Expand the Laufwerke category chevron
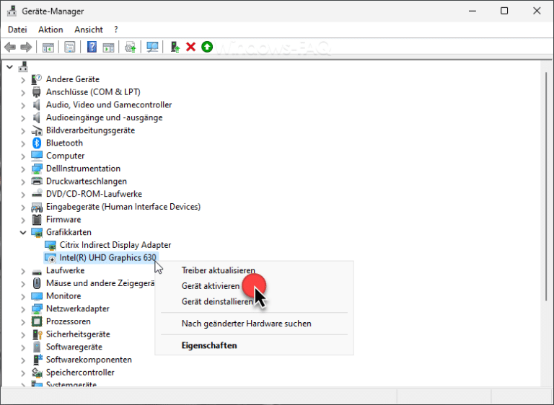Screen dimensions: 554x405 pyautogui.click(x=23, y=270)
